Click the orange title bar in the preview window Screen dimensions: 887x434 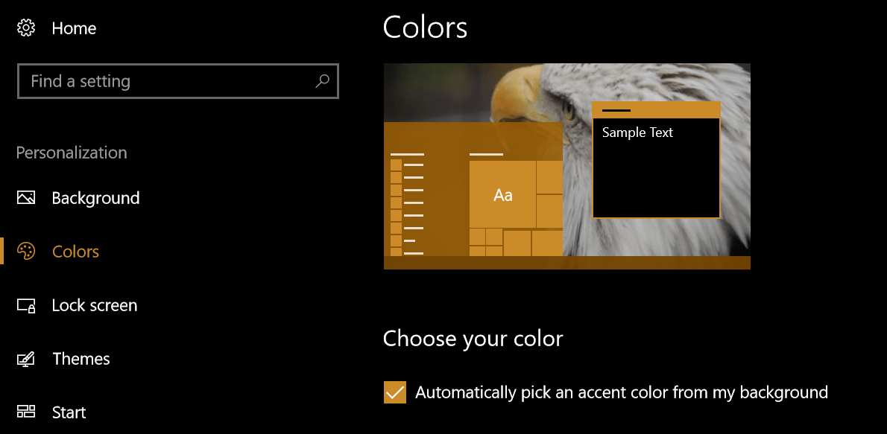point(656,108)
